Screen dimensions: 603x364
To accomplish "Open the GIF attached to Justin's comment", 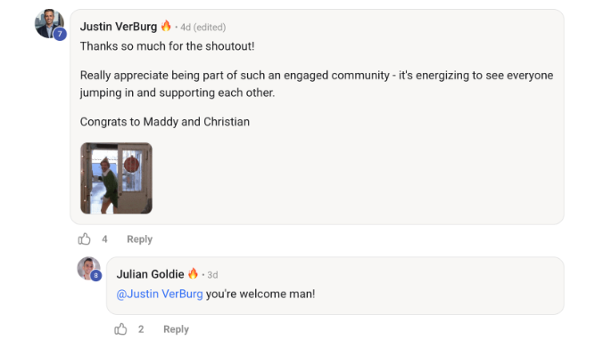I will click(x=116, y=178).
